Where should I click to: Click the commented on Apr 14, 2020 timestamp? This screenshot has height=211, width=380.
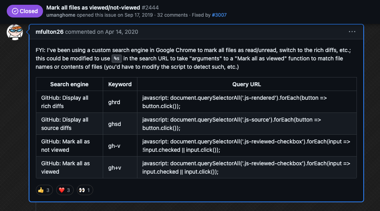[x=102, y=32]
